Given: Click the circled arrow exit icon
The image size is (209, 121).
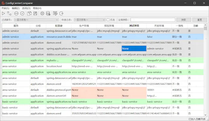Looking at the screenshot, I should (61, 13).
